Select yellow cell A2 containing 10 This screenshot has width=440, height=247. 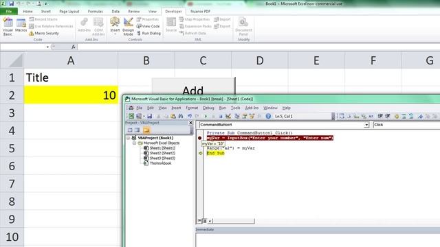point(71,95)
